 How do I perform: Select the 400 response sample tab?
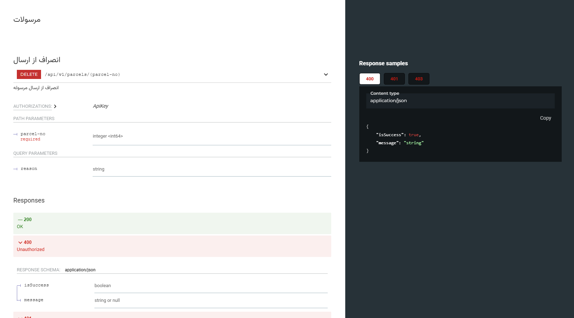click(369, 79)
